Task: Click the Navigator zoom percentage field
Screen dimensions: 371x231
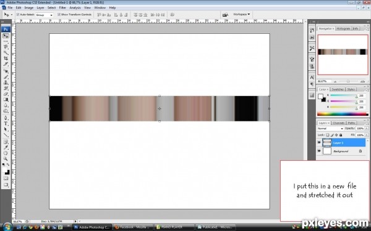Action: point(323,81)
